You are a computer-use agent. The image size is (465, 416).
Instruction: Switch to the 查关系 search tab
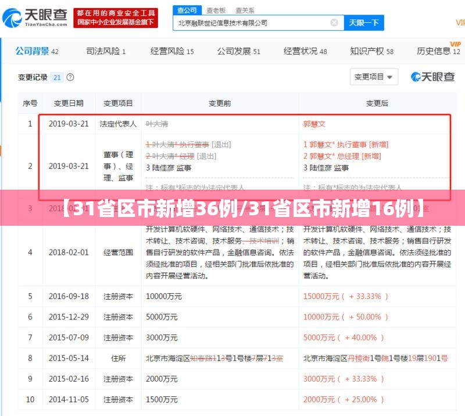[245, 10]
